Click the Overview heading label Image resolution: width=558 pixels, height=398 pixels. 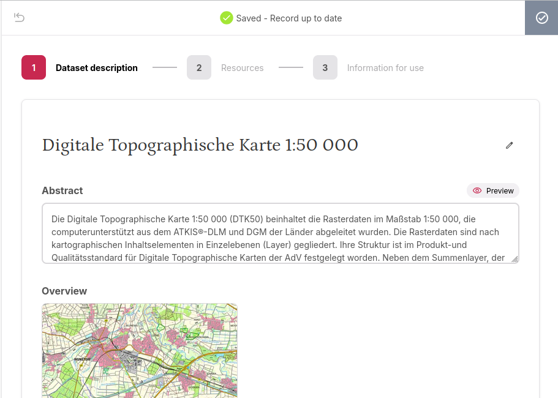(64, 291)
